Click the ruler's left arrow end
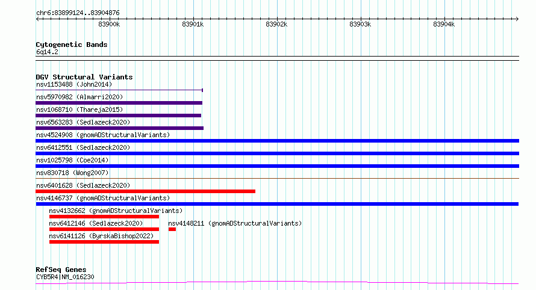Viewport: 536px width, 290px height. pos(37,19)
